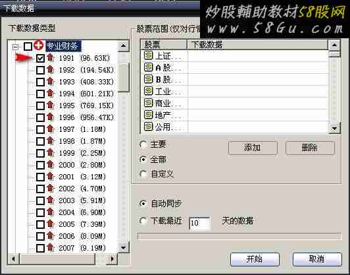Image resolution: width=350 pixels, height=275 pixels.
Task: Check the 1998 (1.87M) checkbox
Action: point(40,141)
